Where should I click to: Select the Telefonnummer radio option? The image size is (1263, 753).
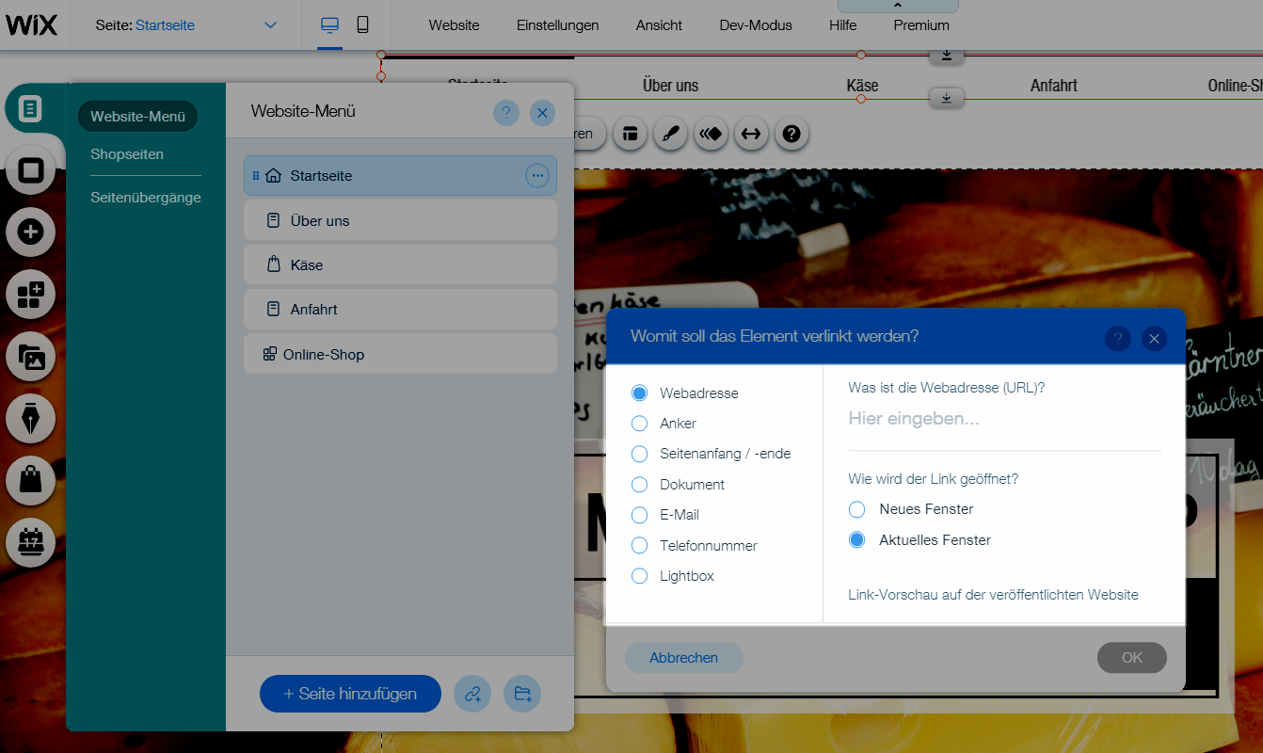pos(640,546)
